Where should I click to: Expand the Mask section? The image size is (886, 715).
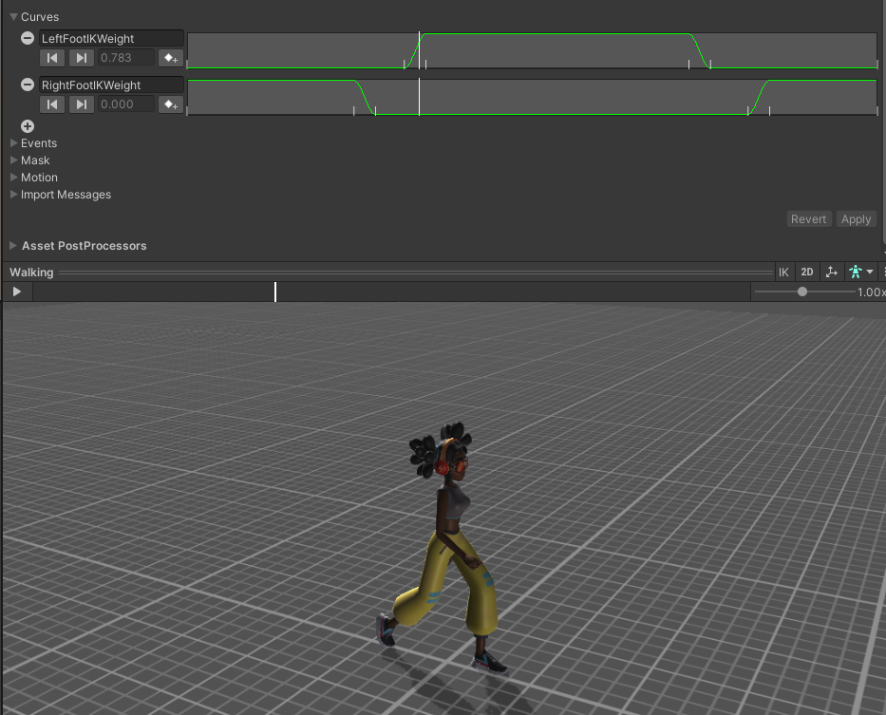pos(12,160)
